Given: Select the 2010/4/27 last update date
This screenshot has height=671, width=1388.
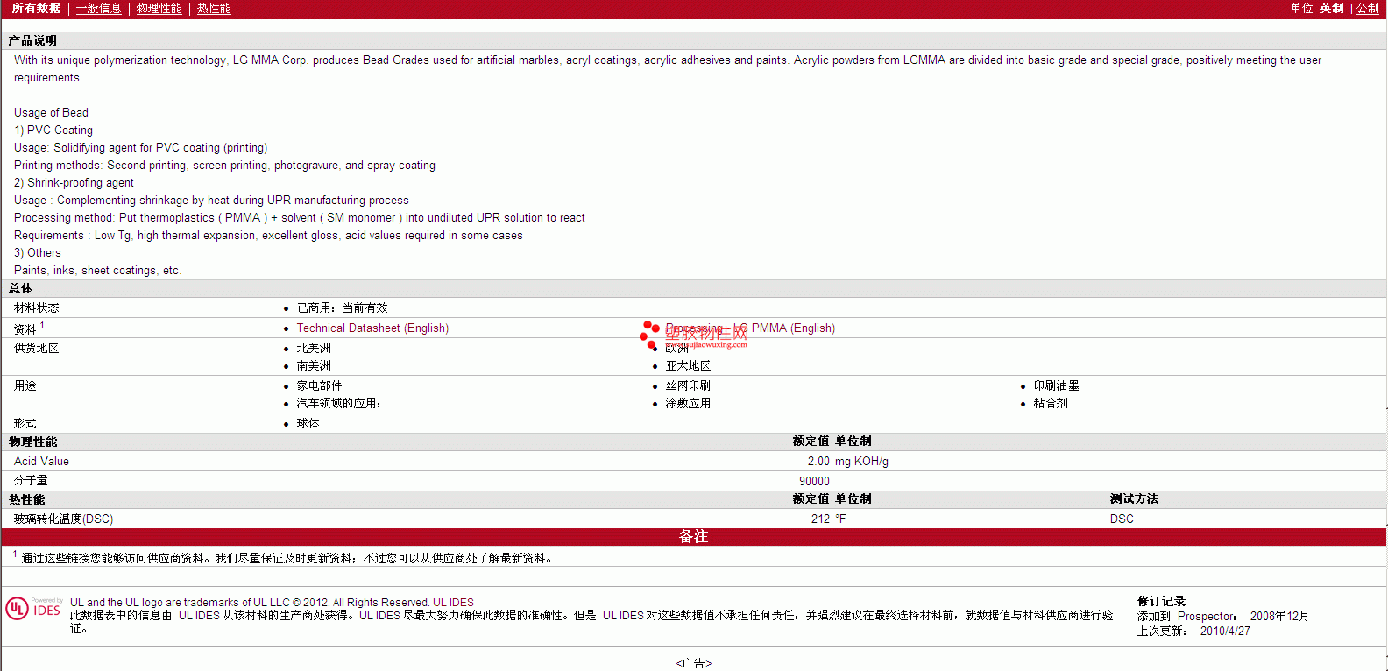Looking at the screenshot, I should coord(1225,632).
